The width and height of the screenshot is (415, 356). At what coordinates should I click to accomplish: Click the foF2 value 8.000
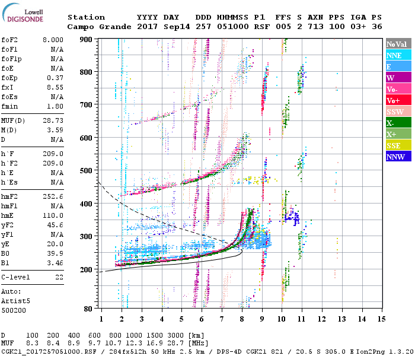click(x=52, y=39)
